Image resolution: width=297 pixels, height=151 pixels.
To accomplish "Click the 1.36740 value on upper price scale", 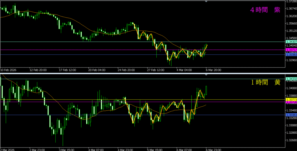I will tap(291, 9).
